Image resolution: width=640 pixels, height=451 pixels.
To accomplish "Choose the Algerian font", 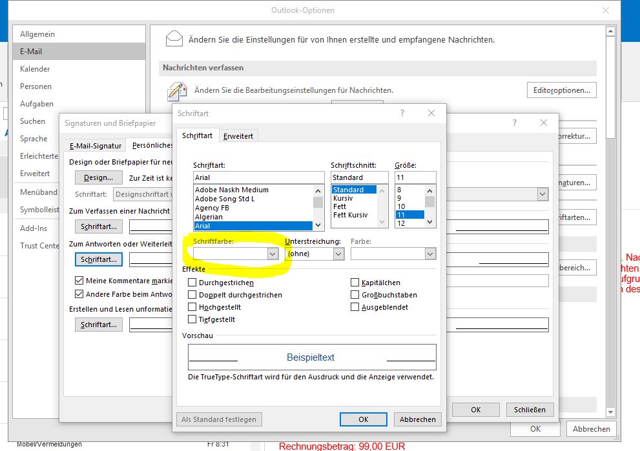I will [x=253, y=217].
